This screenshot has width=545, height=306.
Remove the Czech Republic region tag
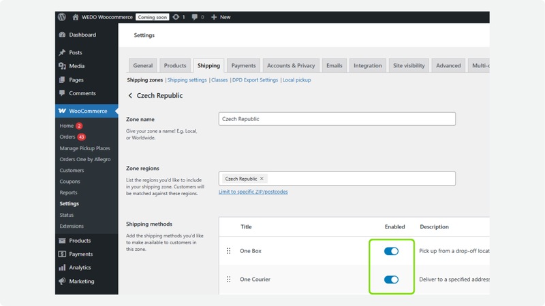click(262, 179)
